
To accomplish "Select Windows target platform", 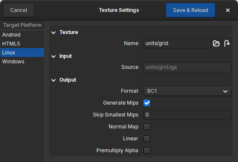I will 22,62.
